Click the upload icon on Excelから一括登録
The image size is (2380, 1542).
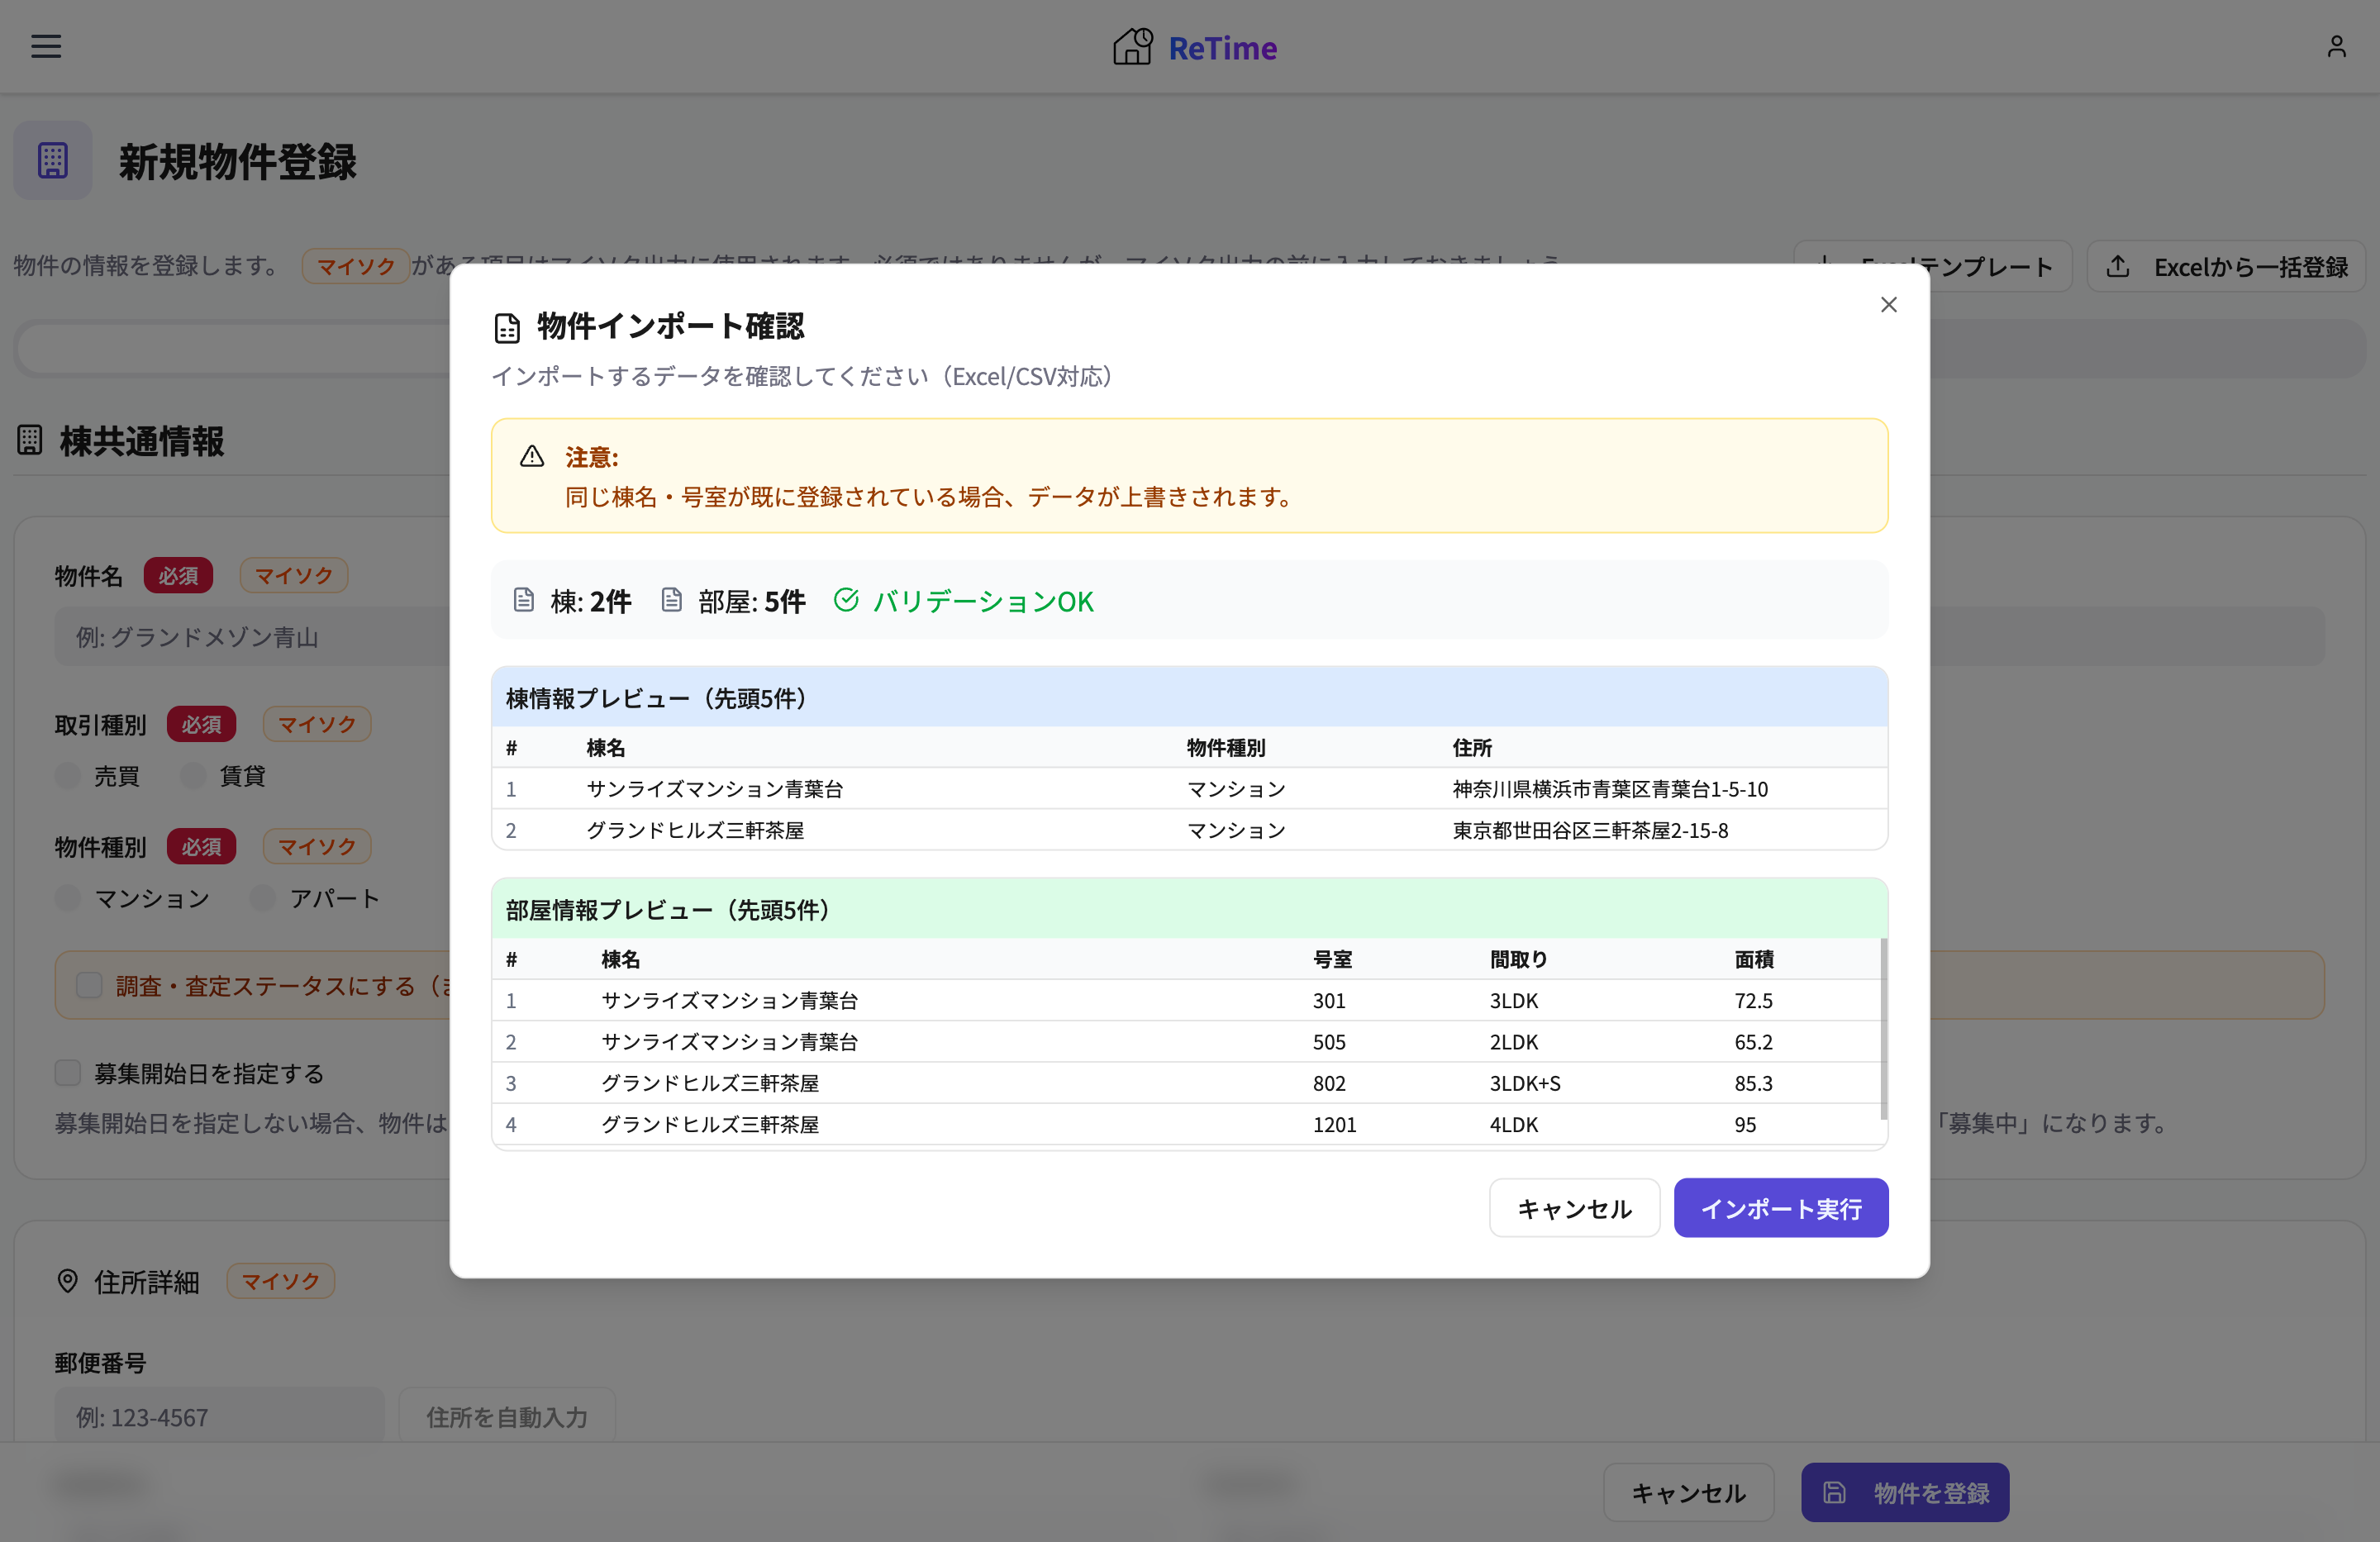click(2120, 266)
